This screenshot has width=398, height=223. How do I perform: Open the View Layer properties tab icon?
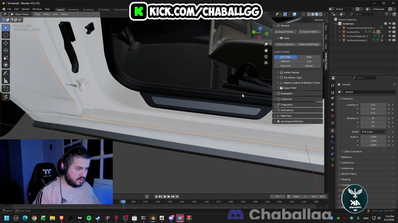click(x=332, y=104)
